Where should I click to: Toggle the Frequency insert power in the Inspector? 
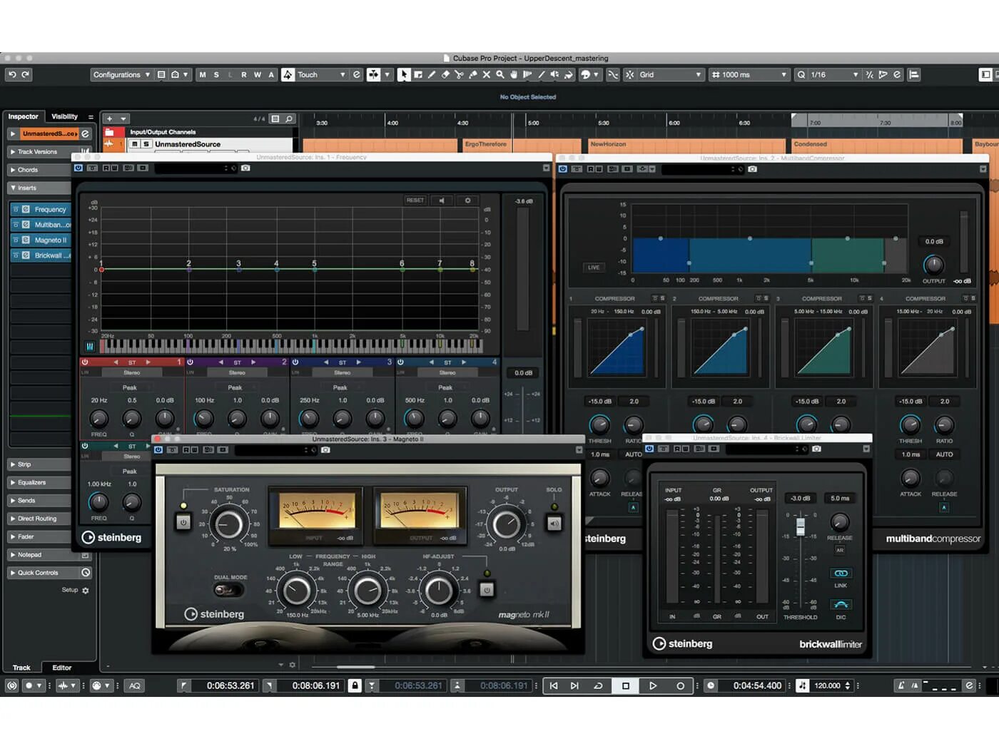(16, 209)
